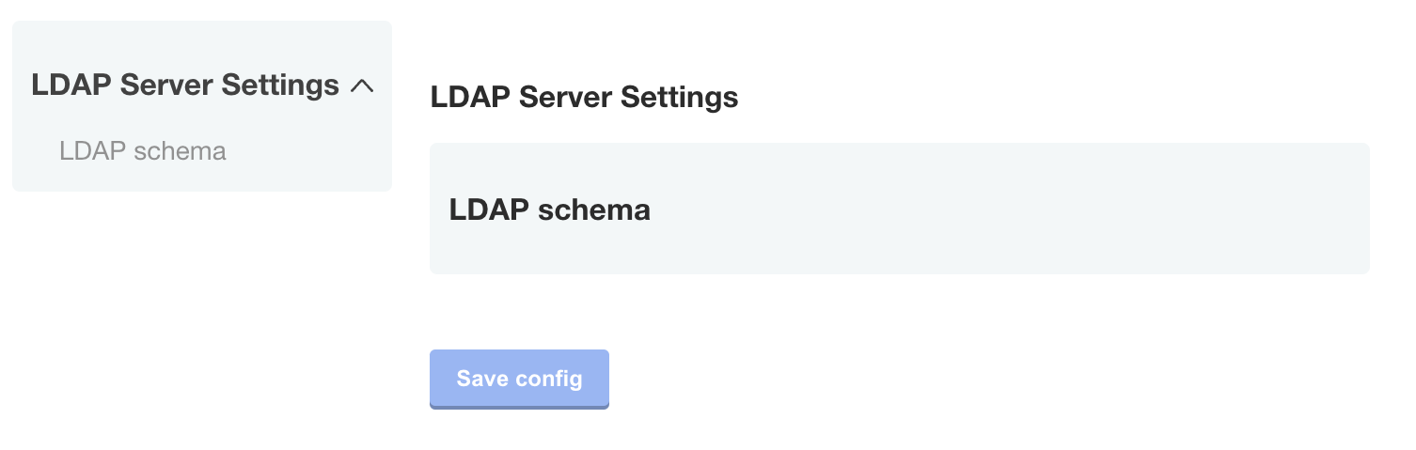Click the bold LDAP schema card heading
This screenshot has width=1416, height=450.
coord(550,209)
